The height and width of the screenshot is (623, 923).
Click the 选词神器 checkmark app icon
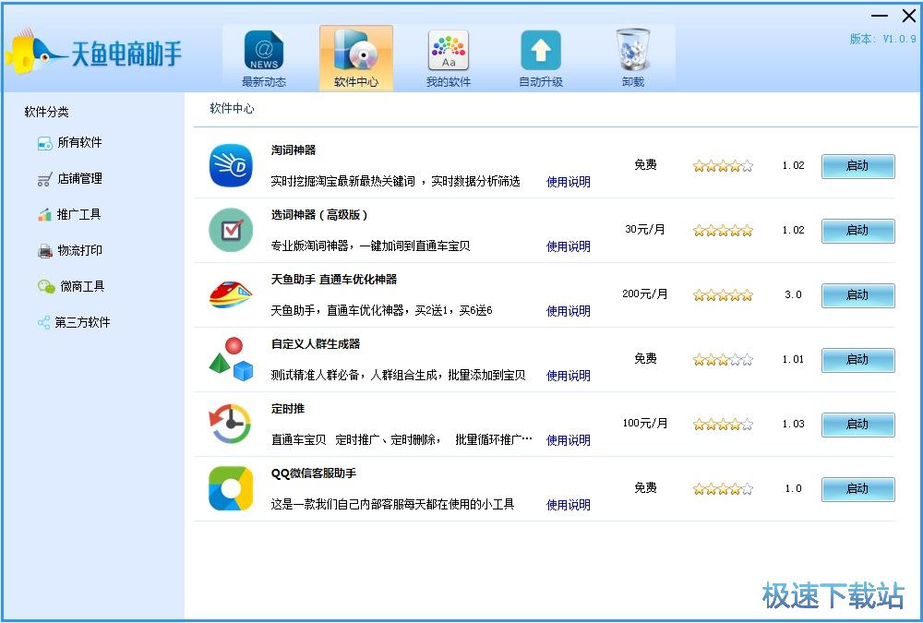[230, 230]
